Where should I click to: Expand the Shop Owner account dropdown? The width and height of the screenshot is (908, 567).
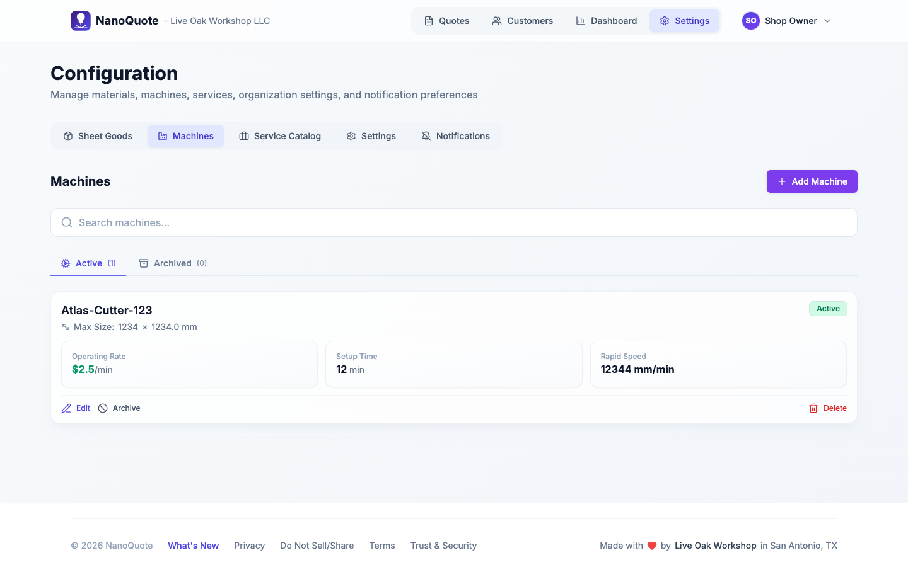point(827,21)
